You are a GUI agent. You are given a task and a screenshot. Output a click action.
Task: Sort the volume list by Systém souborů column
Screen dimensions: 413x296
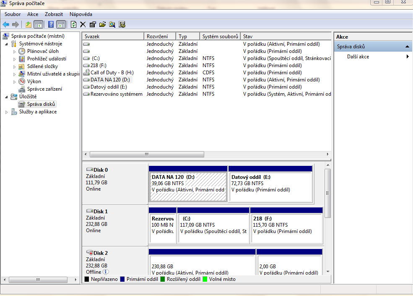click(220, 37)
